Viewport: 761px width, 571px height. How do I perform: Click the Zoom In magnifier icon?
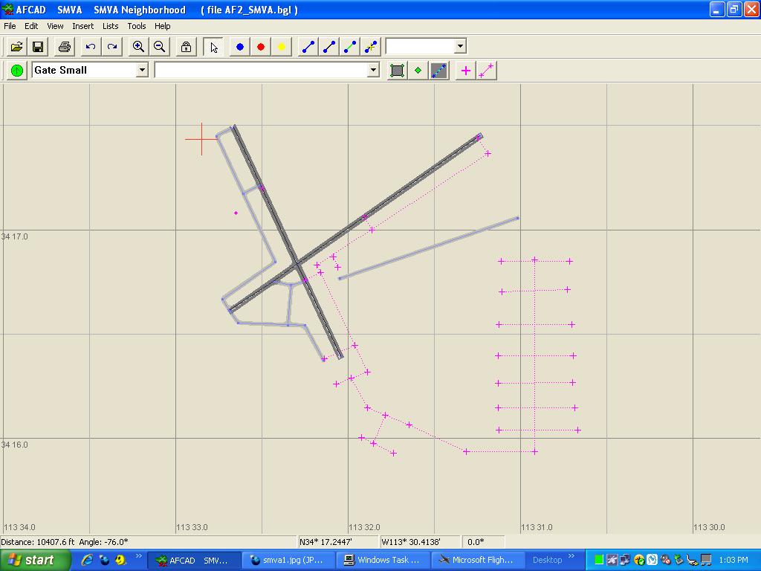(x=138, y=47)
